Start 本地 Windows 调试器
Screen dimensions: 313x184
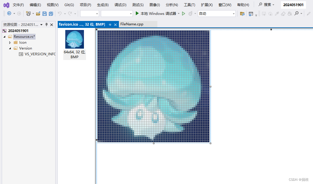click(x=156, y=13)
